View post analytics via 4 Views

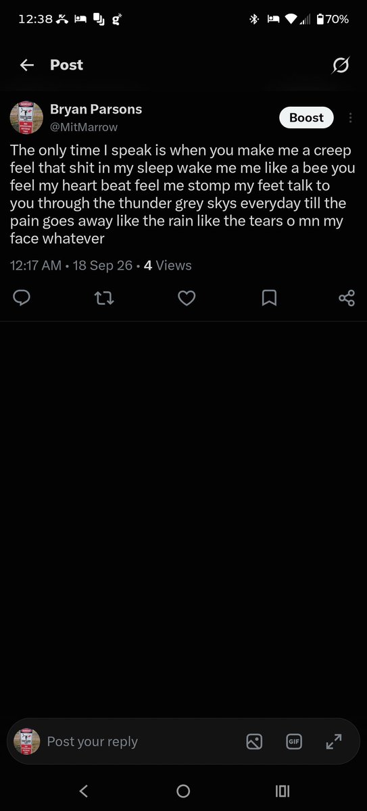pos(168,266)
